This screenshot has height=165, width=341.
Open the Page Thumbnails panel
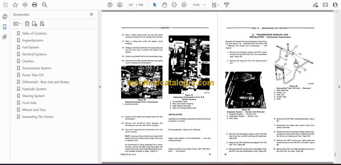point(5,17)
